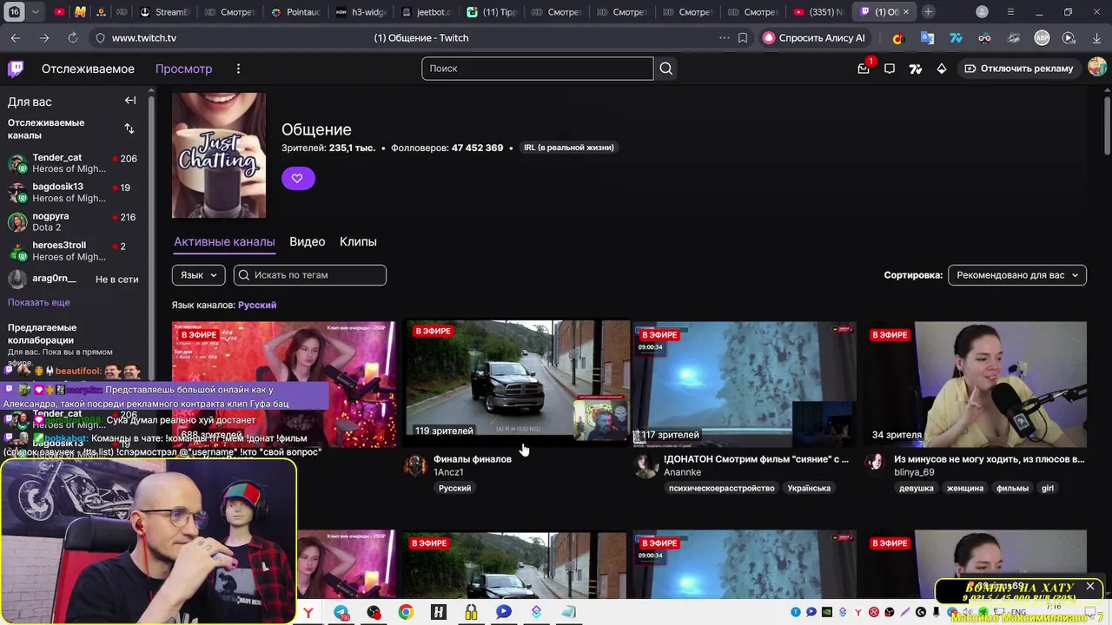Open the whispers chat bubble icon
The width and height of the screenshot is (1112, 625).
coord(890,69)
